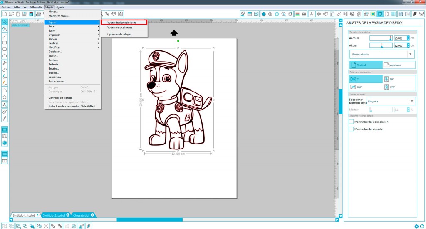Select the Rectangle drawing tool
The image size is (426, 229).
(5, 42)
